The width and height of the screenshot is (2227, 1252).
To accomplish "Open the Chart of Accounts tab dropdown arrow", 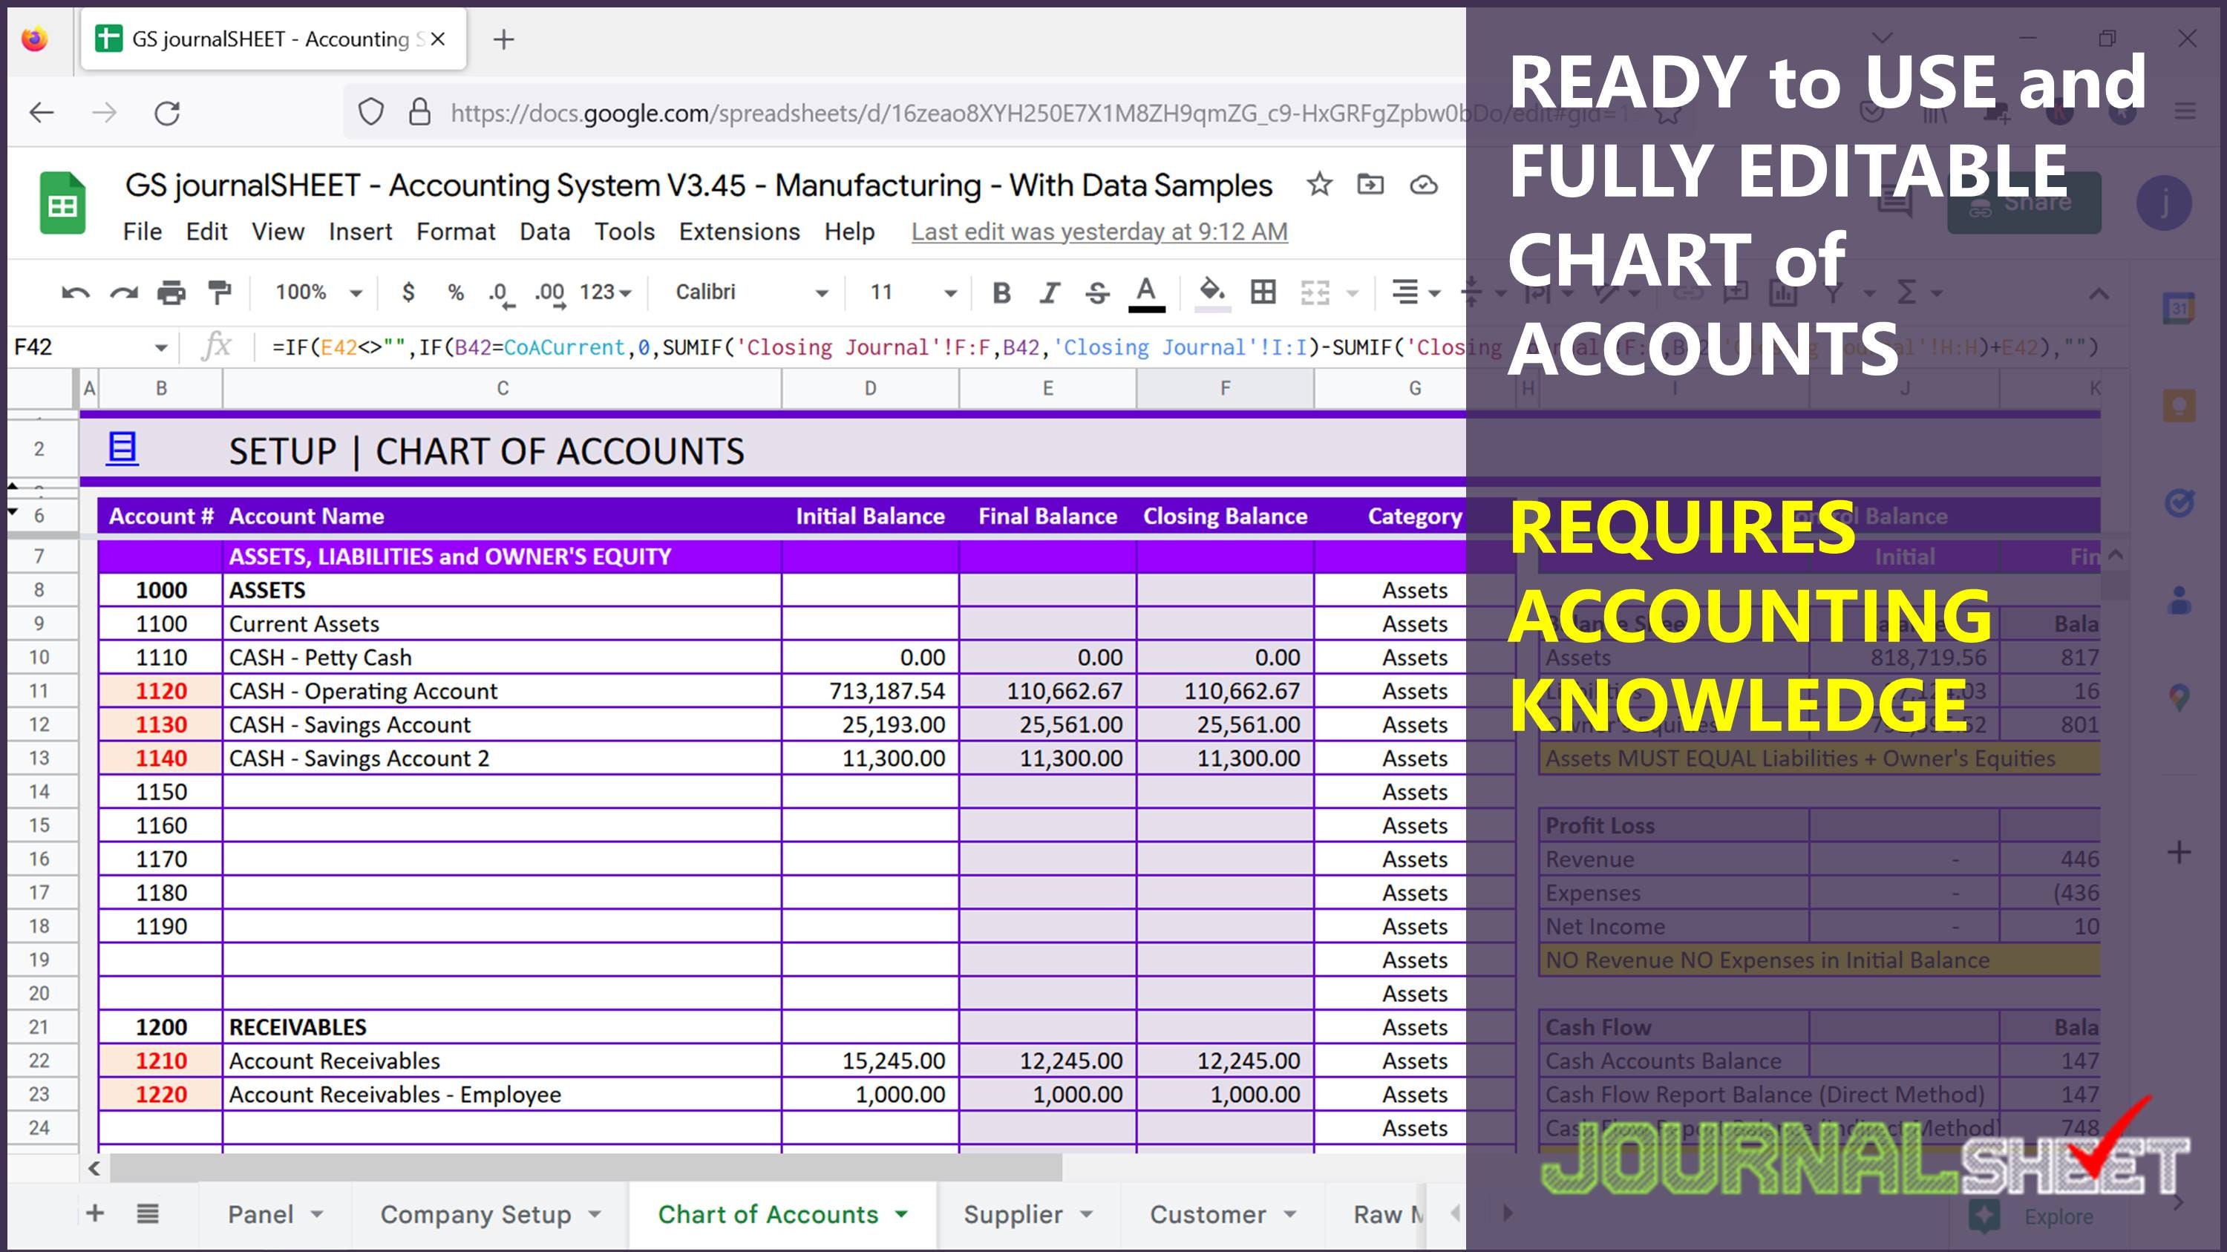I will pyautogui.click(x=902, y=1214).
